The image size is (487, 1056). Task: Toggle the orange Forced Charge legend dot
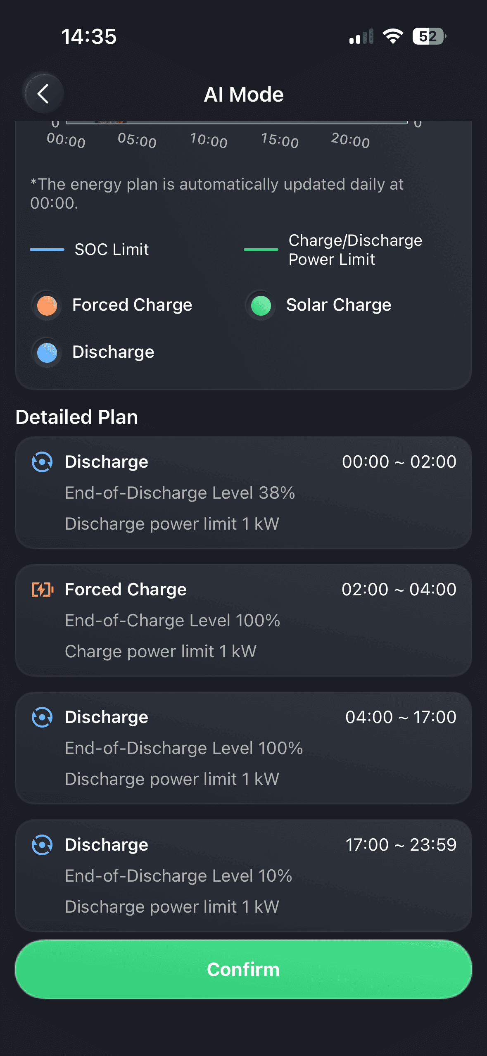click(x=47, y=306)
